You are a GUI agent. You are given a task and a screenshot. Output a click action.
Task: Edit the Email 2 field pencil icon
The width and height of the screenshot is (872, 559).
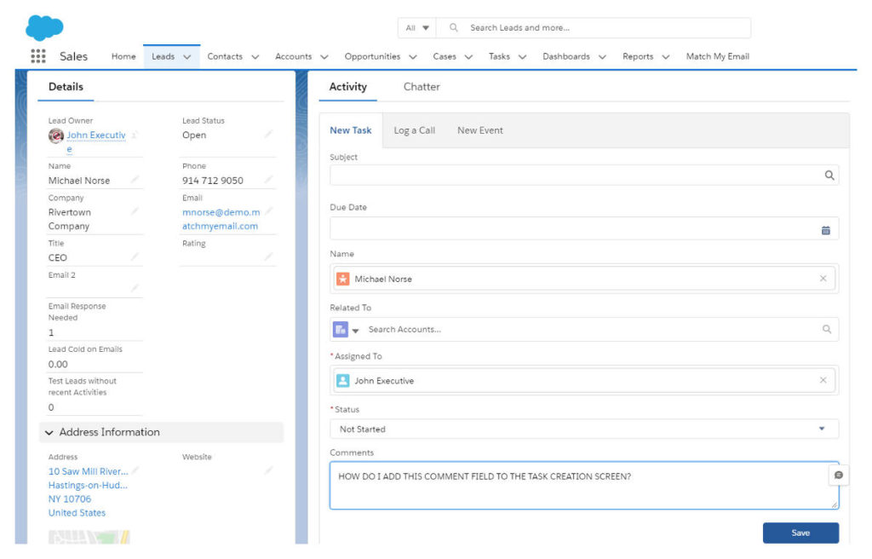[x=135, y=288]
